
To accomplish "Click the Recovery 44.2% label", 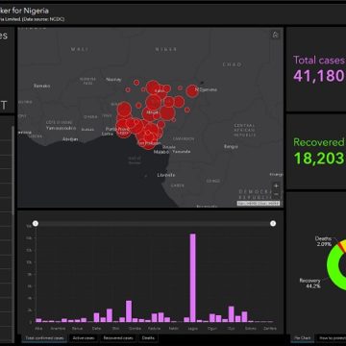I will (310, 284).
